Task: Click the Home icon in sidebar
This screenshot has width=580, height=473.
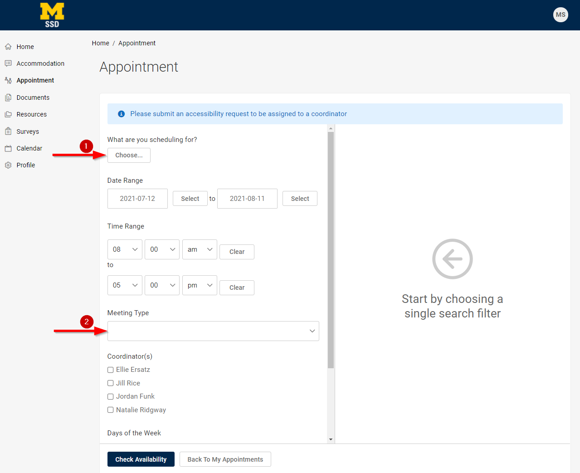Action: coord(8,46)
